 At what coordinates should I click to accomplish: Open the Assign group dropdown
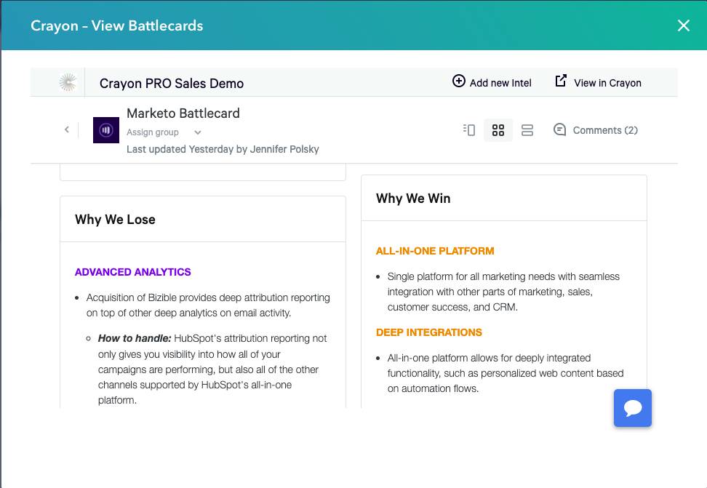pyautogui.click(x=164, y=132)
